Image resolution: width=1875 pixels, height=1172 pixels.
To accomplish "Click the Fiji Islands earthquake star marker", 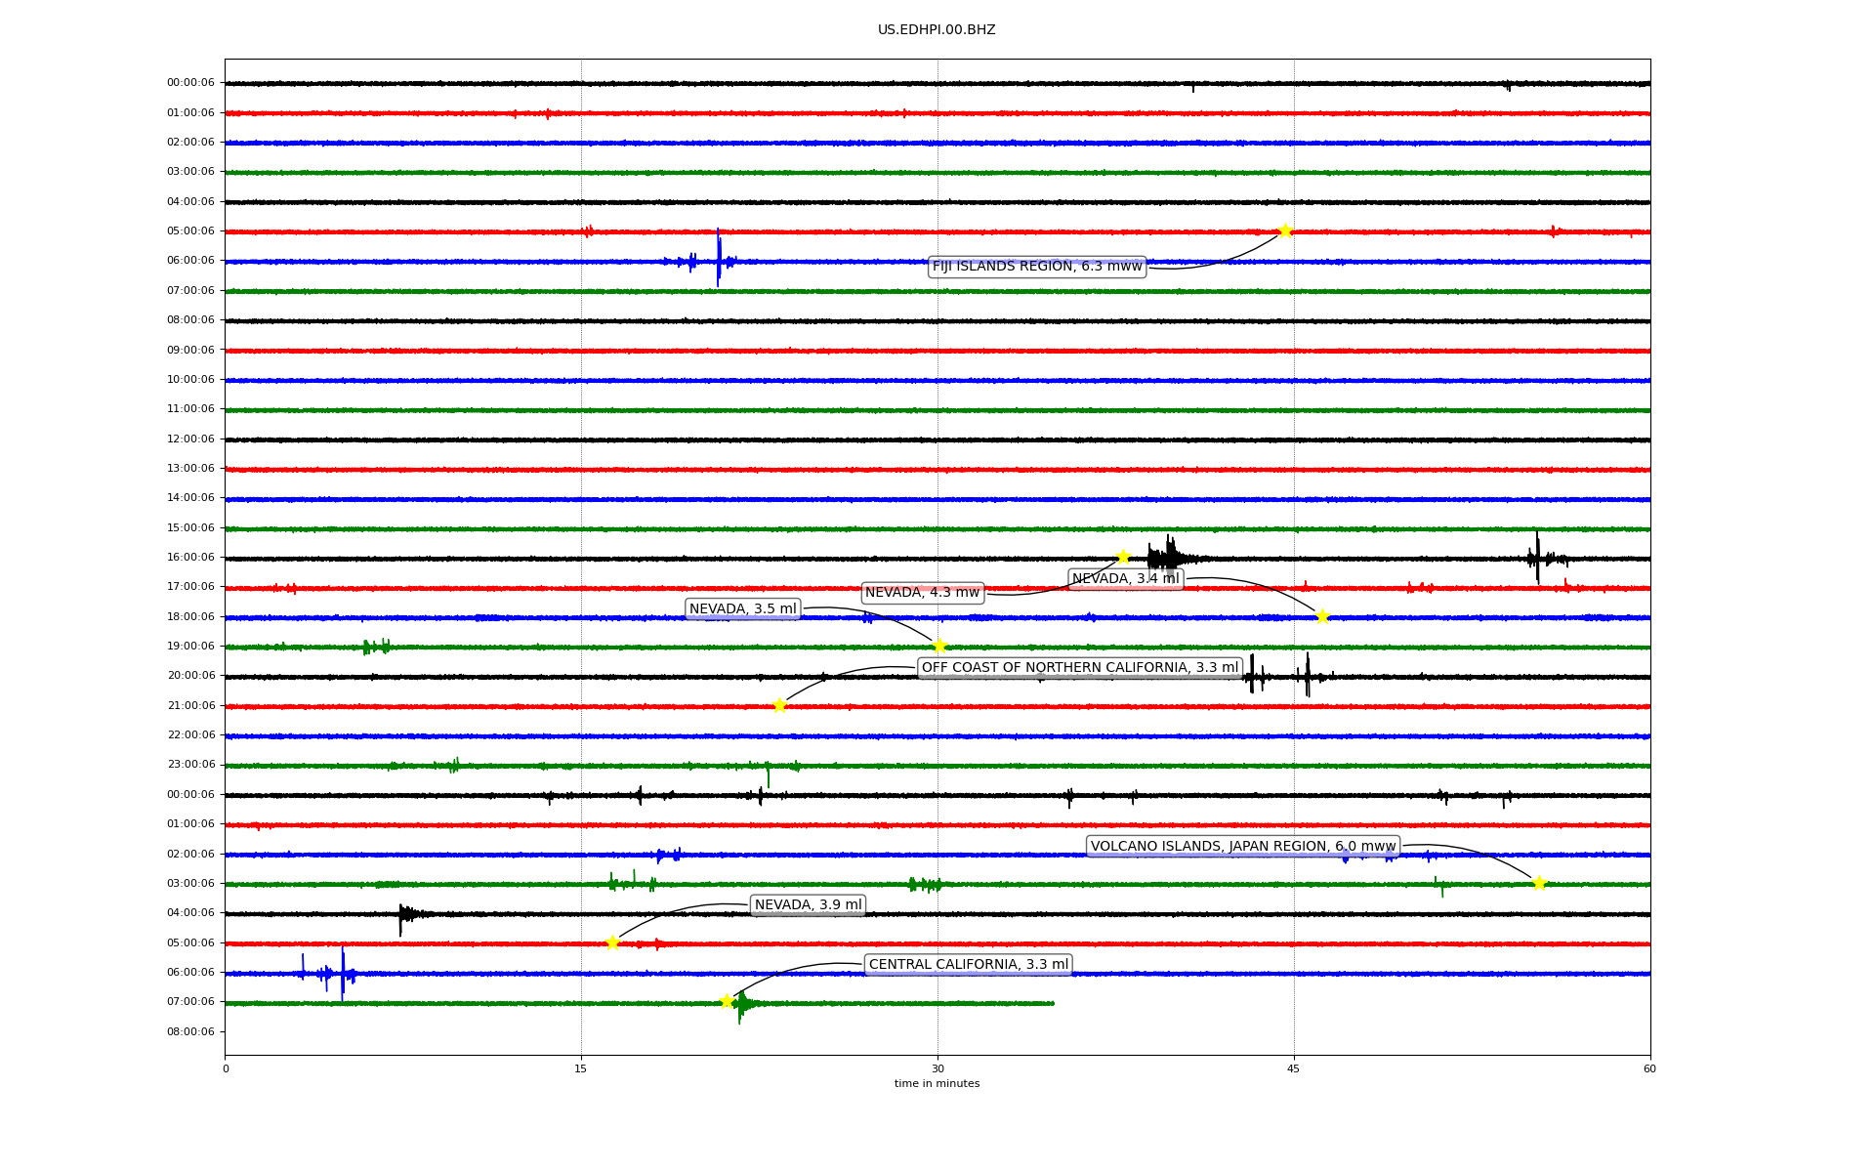I will coord(1285,230).
